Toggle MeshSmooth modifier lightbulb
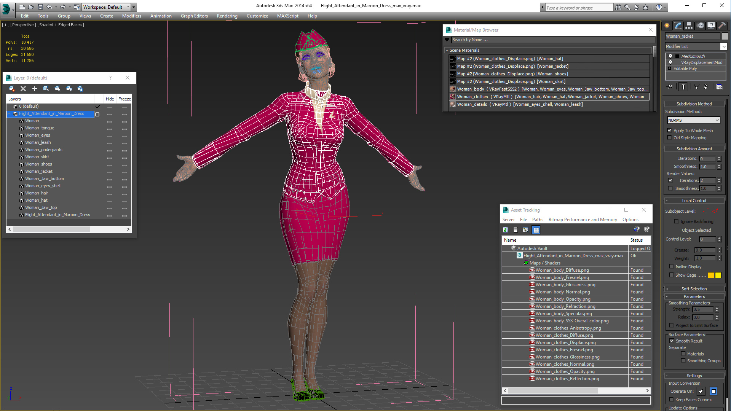This screenshot has height=411, width=731. (x=670, y=56)
